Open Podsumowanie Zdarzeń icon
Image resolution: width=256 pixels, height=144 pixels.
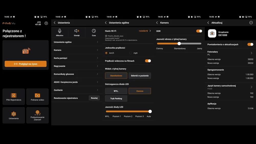[37, 112]
